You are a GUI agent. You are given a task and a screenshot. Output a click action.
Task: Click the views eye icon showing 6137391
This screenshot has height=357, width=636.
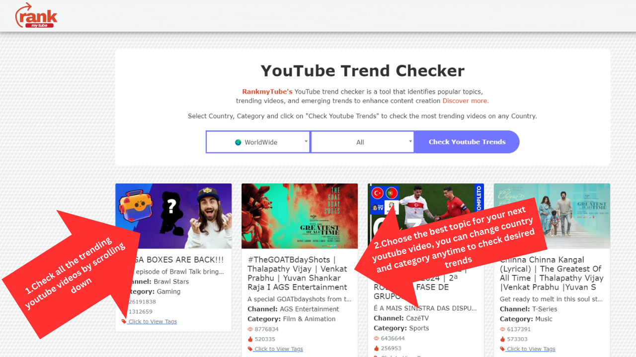click(503, 329)
